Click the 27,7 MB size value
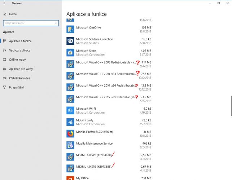The image size is (232, 180). (146, 74)
